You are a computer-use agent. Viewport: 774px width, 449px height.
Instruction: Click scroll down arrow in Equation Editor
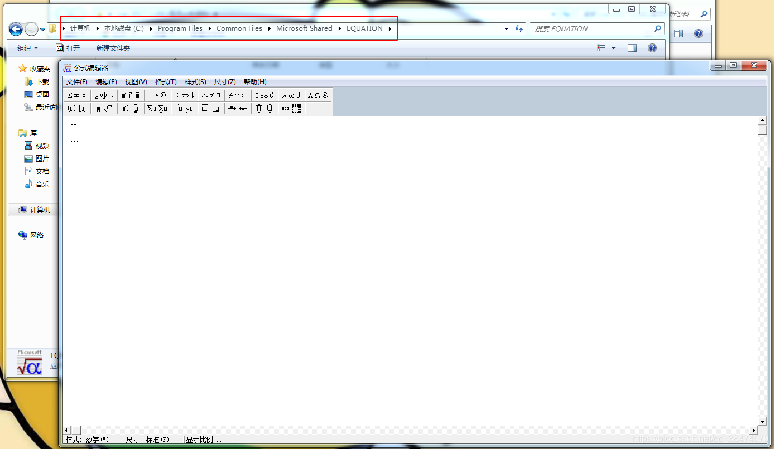[x=762, y=421]
